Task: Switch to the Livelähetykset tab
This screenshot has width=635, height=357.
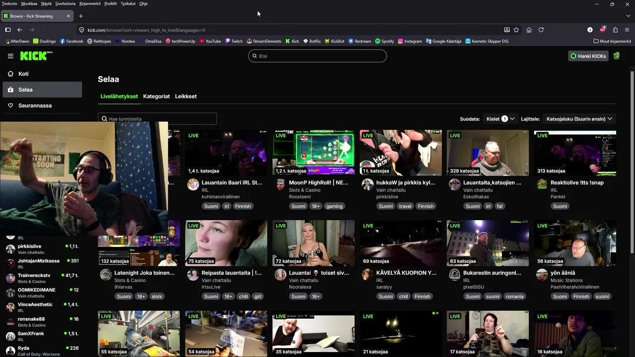Action: [x=119, y=96]
